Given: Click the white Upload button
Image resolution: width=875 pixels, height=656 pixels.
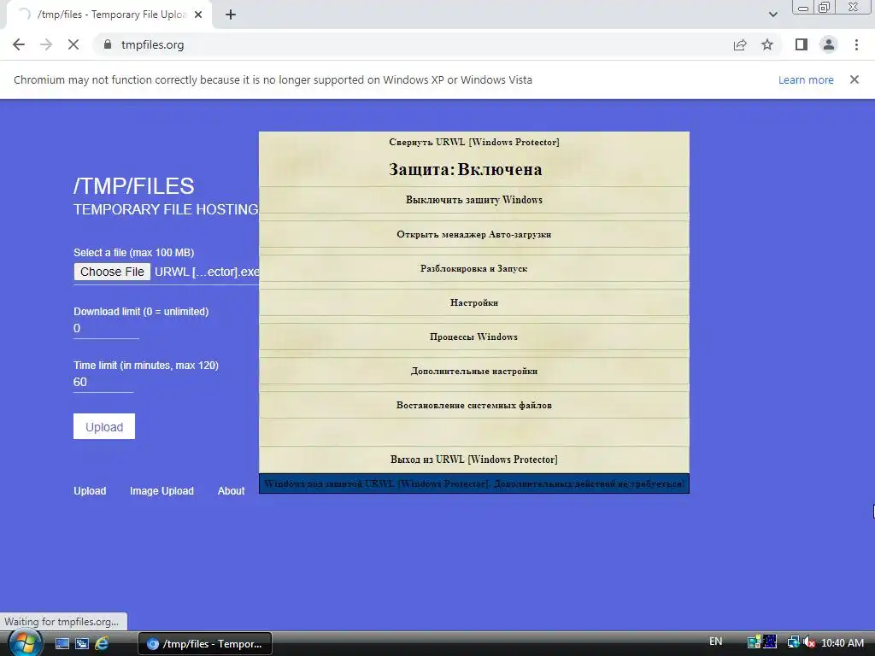Looking at the screenshot, I should (104, 427).
